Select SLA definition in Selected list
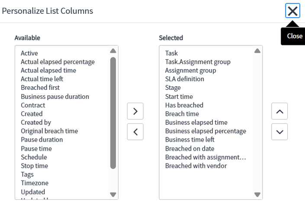305x202 pixels. pyautogui.click(x=185, y=79)
